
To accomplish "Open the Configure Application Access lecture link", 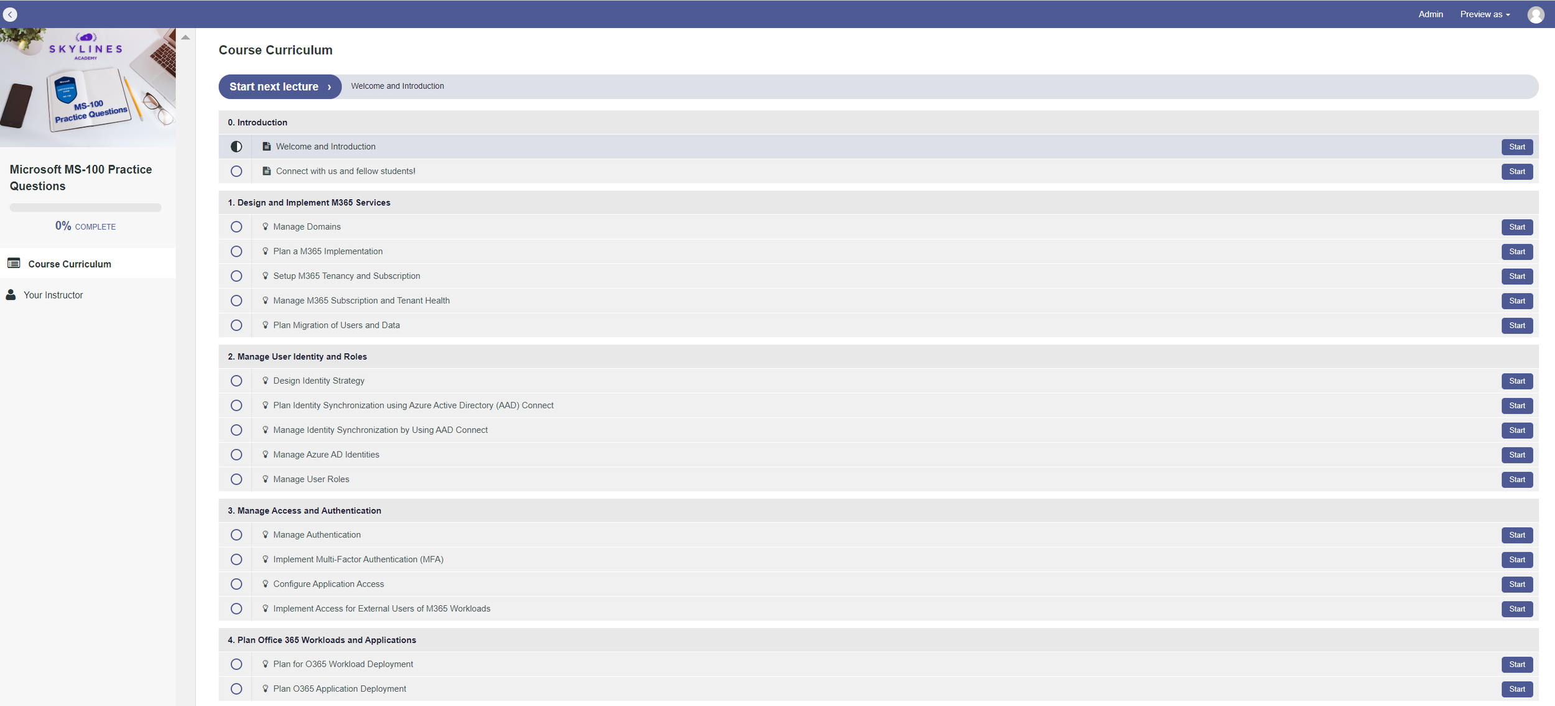I will click(328, 584).
